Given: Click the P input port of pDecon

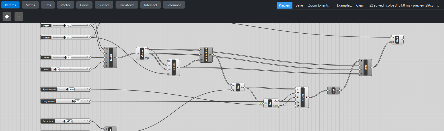Looking at the screenshot, I should (136, 54).
